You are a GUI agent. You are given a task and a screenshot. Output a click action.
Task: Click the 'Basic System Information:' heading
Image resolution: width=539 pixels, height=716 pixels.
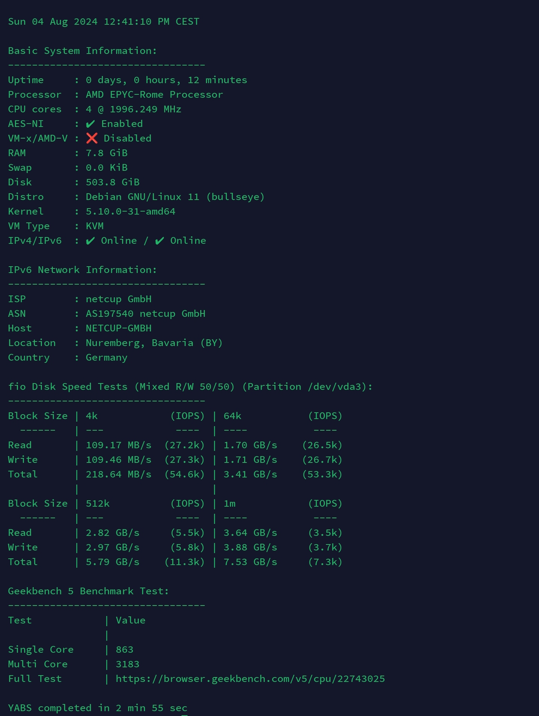pos(83,51)
